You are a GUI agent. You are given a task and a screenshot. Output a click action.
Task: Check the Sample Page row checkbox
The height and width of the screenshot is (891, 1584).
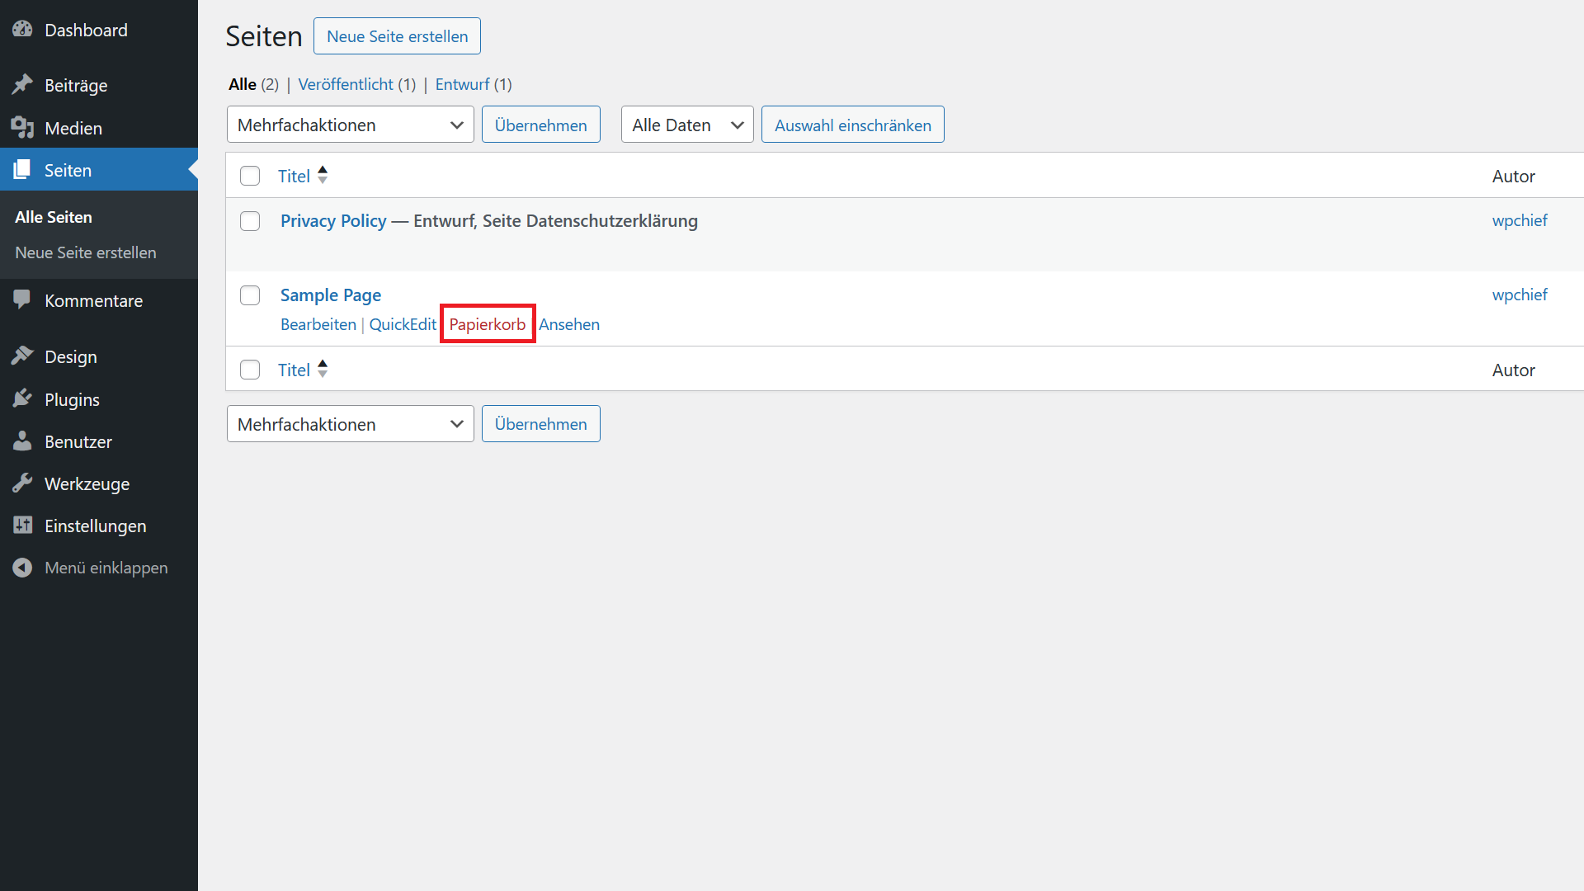[250, 295]
